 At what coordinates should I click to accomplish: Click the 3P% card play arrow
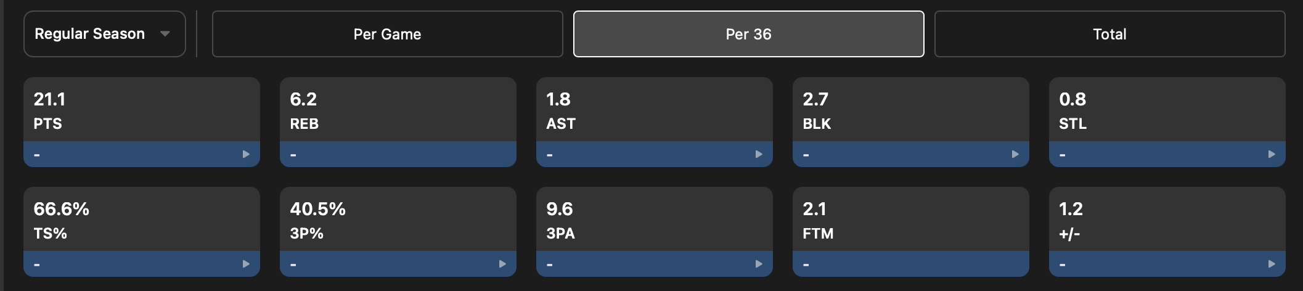click(502, 264)
